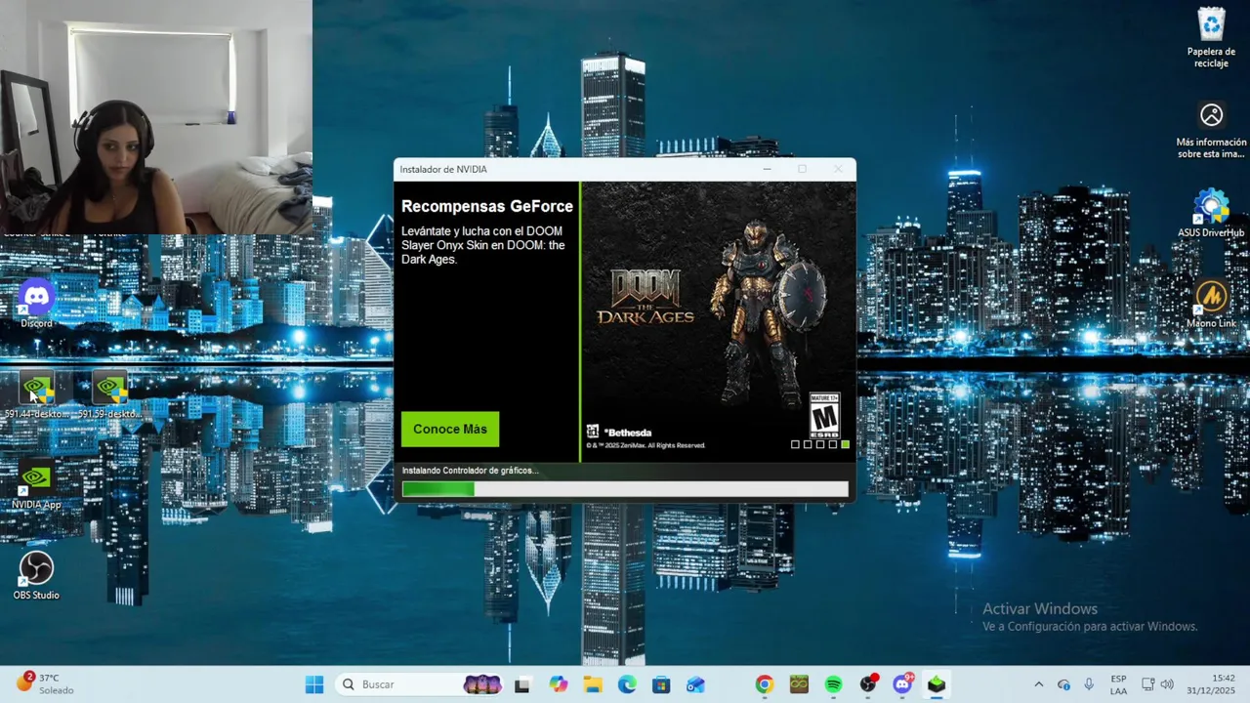Open ESP LAA input language switcher
The image size is (1250, 703).
click(x=1119, y=684)
